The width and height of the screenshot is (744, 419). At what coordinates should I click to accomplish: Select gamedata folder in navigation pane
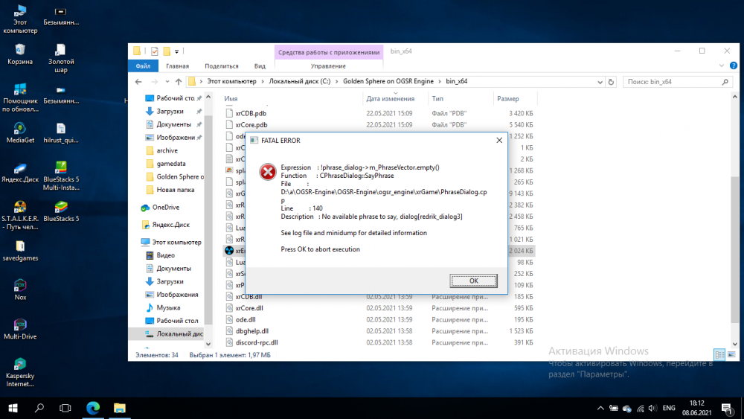click(171, 164)
